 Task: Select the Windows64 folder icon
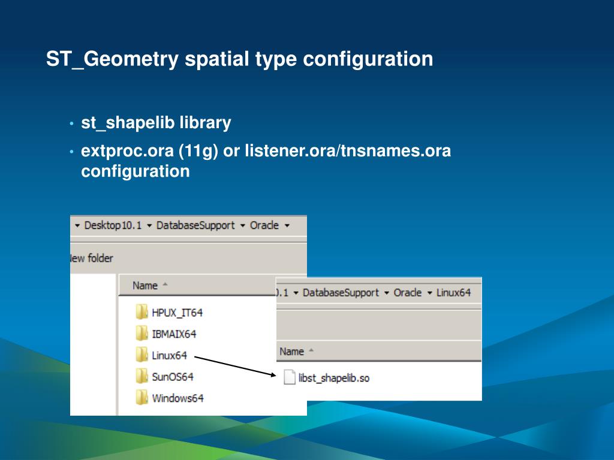(x=142, y=398)
